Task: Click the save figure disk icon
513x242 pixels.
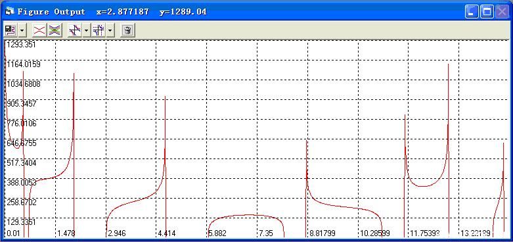Action: [x=10, y=30]
